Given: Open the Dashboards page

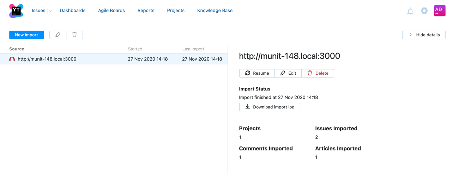Looking at the screenshot, I should [x=72, y=11].
